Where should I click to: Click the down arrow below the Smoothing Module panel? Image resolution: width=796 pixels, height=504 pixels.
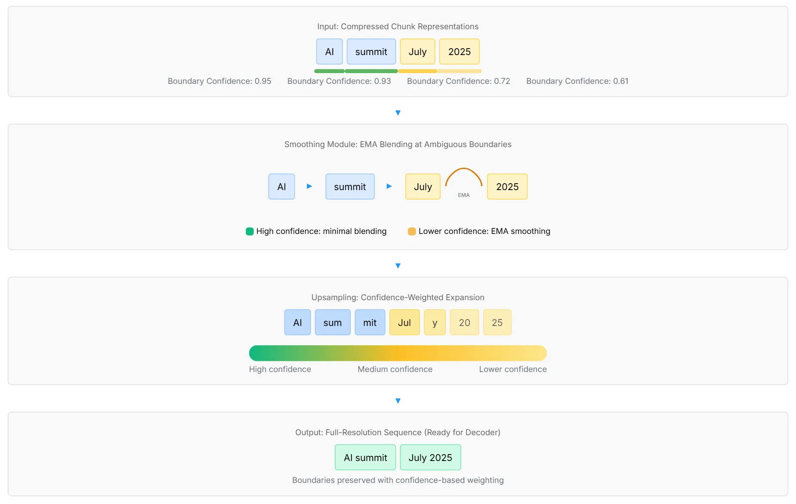click(x=398, y=266)
